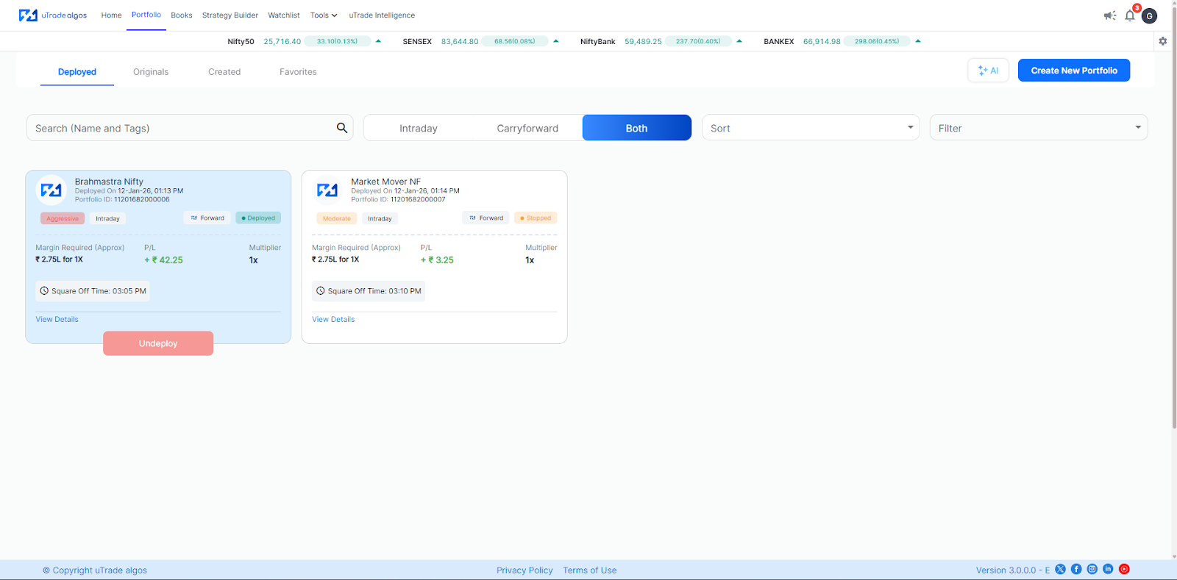Image resolution: width=1177 pixels, height=580 pixels.
Task: Click the clock icon in Brahmastra square off time
Action: (44, 291)
